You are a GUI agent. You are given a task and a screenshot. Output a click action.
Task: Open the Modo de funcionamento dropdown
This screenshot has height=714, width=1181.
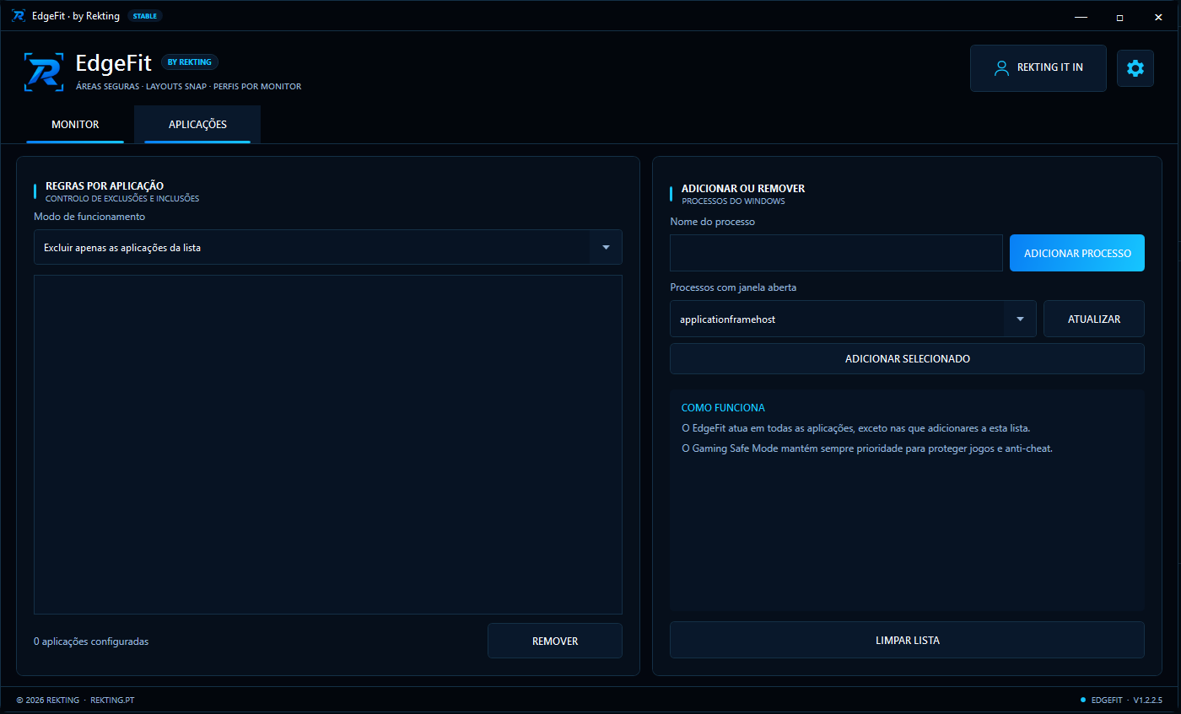coord(328,247)
